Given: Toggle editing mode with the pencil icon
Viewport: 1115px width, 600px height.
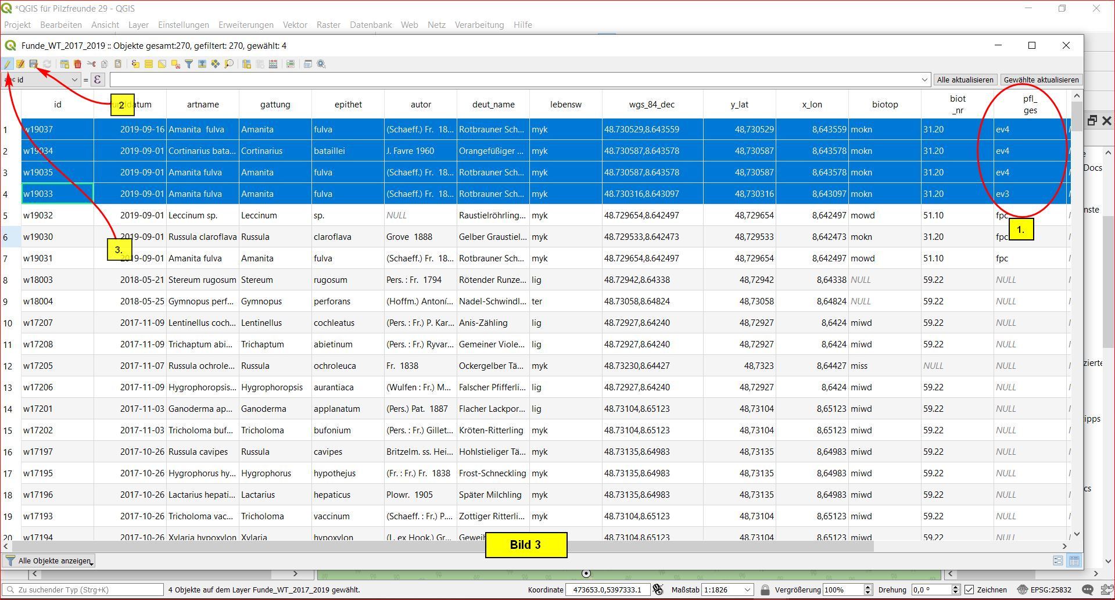Looking at the screenshot, I should pyautogui.click(x=8, y=64).
